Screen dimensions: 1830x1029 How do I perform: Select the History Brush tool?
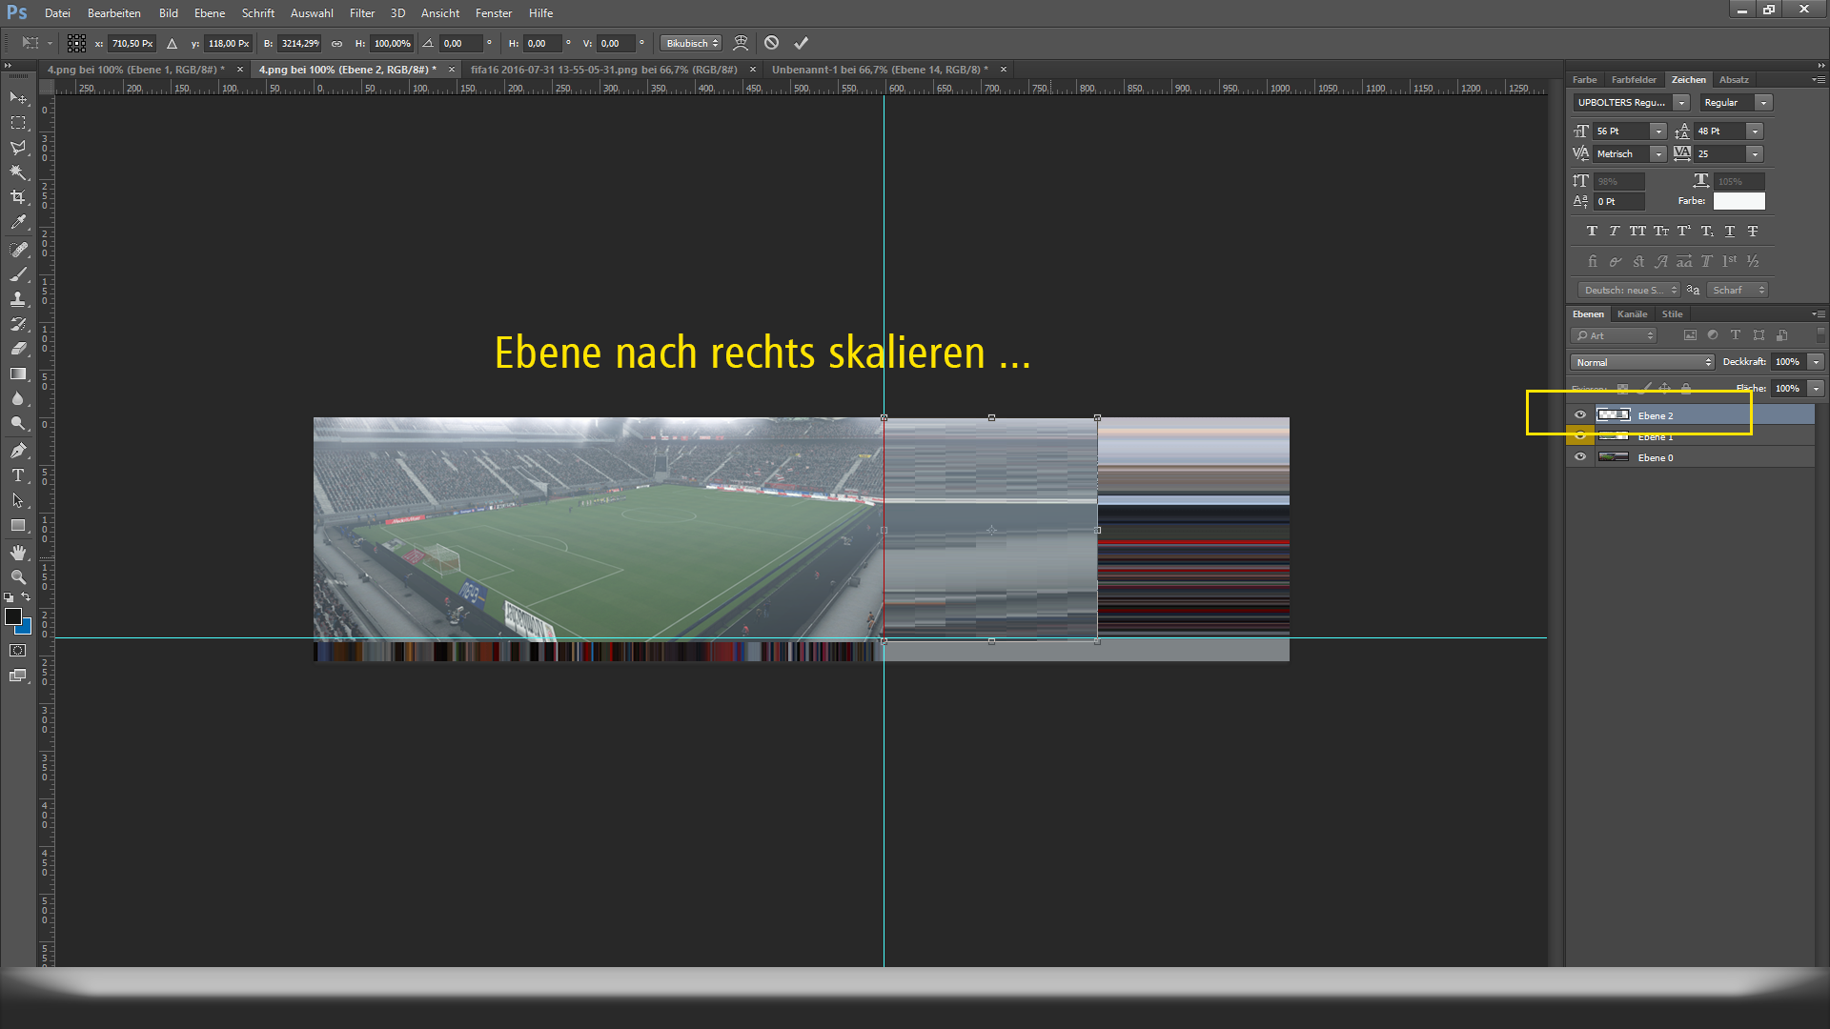[18, 324]
